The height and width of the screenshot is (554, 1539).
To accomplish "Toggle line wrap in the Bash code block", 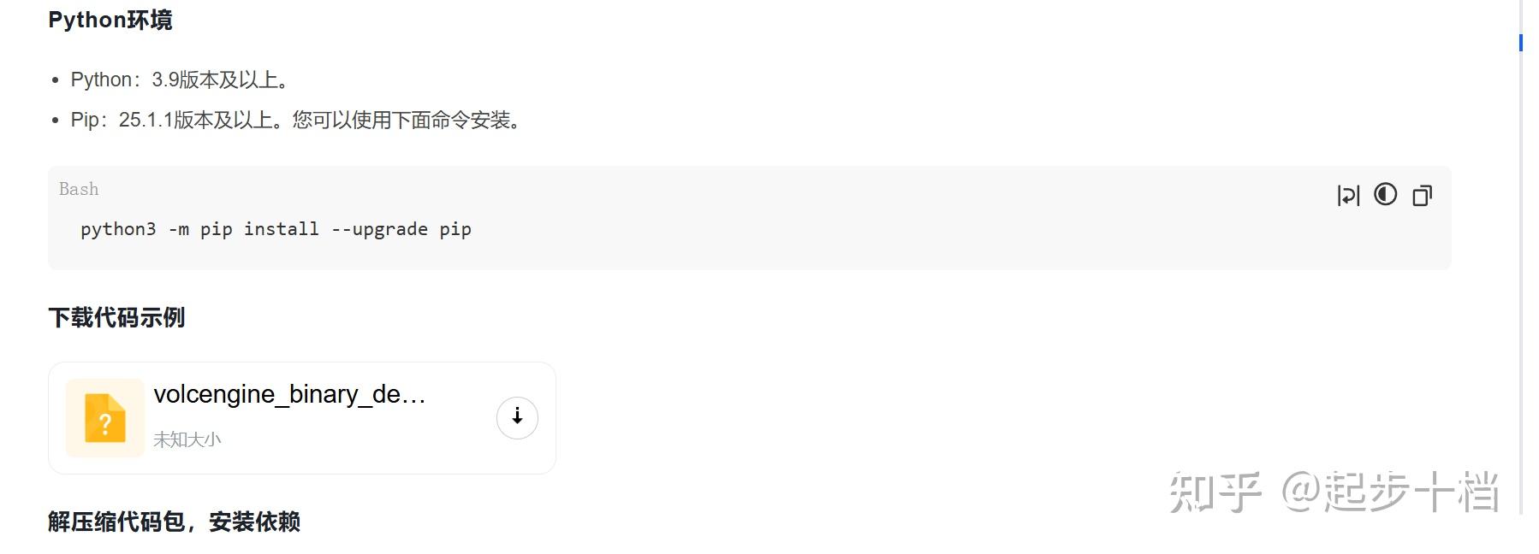I will point(1348,196).
